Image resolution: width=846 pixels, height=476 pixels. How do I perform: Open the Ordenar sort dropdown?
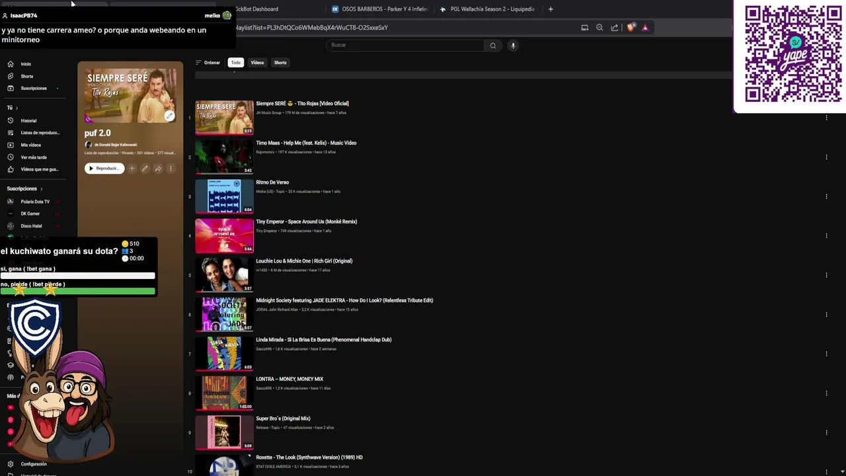click(x=208, y=63)
